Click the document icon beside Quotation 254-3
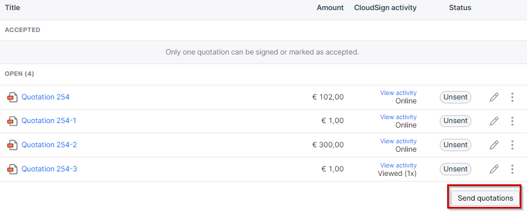The width and height of the screenshot is (527, 213). (x=12, y=169)
